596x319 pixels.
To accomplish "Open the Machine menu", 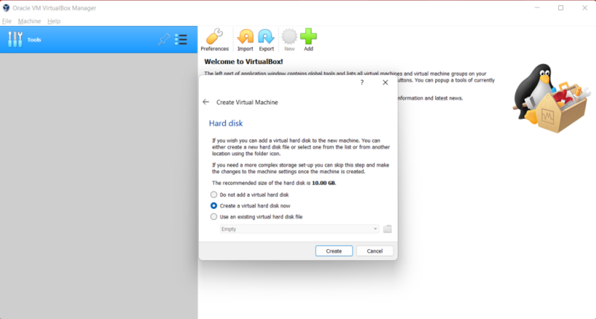I will pyautogui.click(x=29, y=22).
